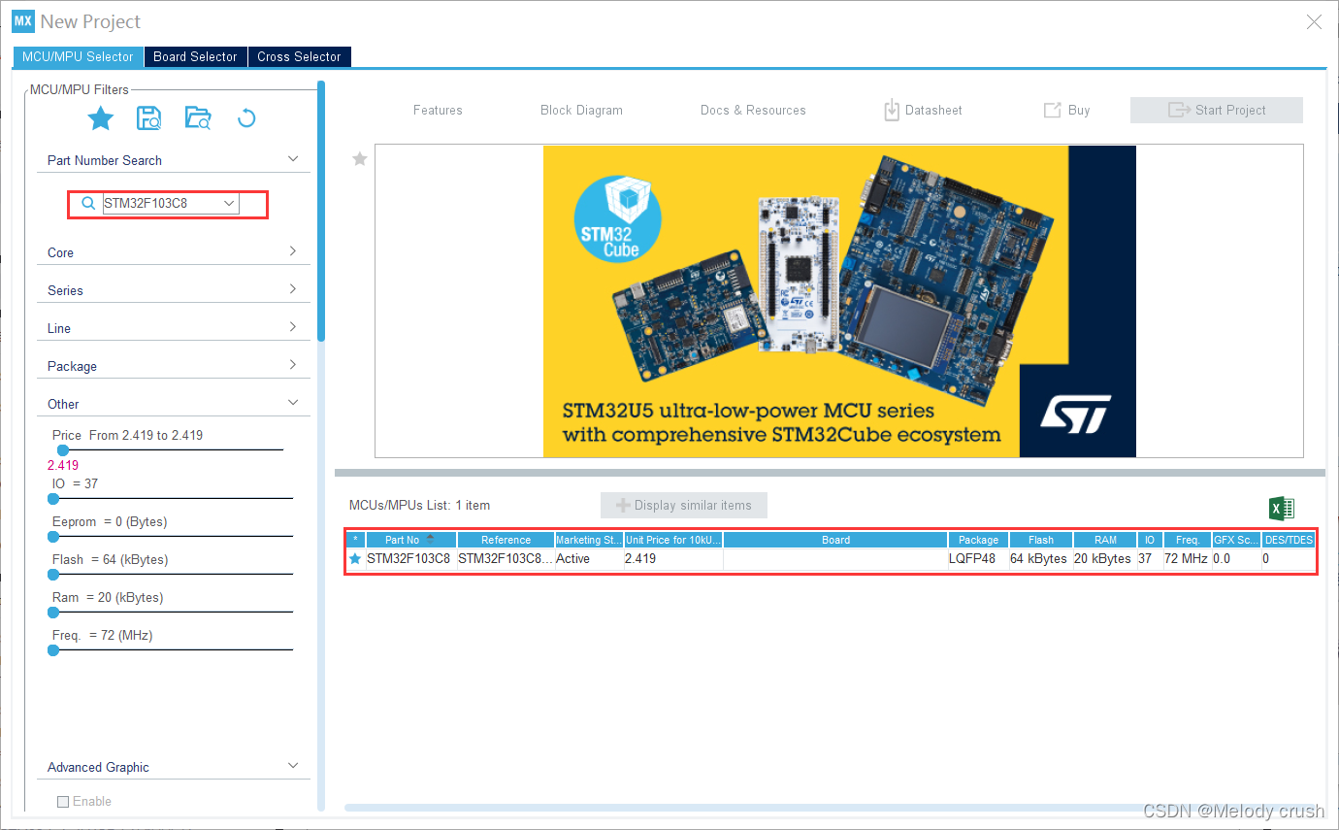
Task: Sort list by Reference column header
Action: (x=506, y=540)
